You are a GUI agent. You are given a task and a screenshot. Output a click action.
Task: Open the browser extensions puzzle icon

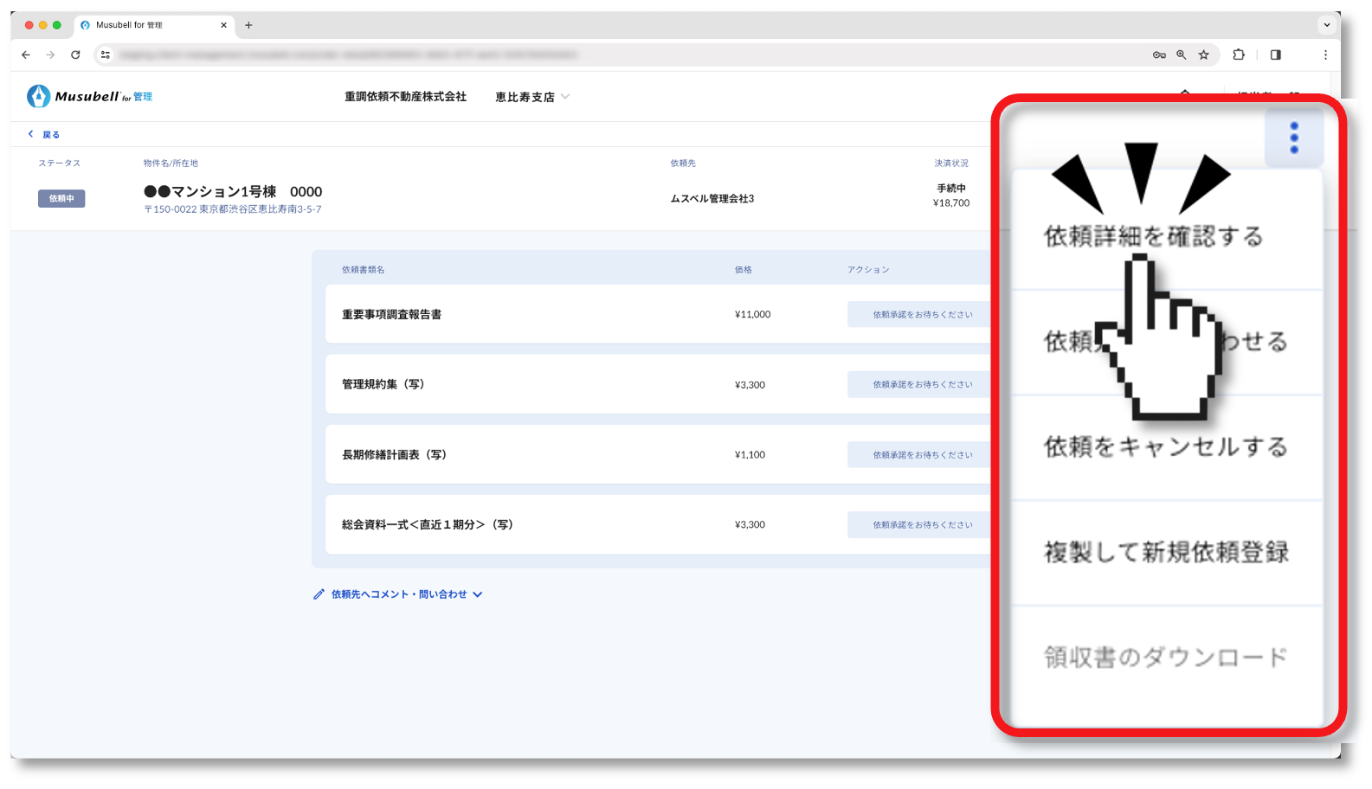(x=1239, y=55)
